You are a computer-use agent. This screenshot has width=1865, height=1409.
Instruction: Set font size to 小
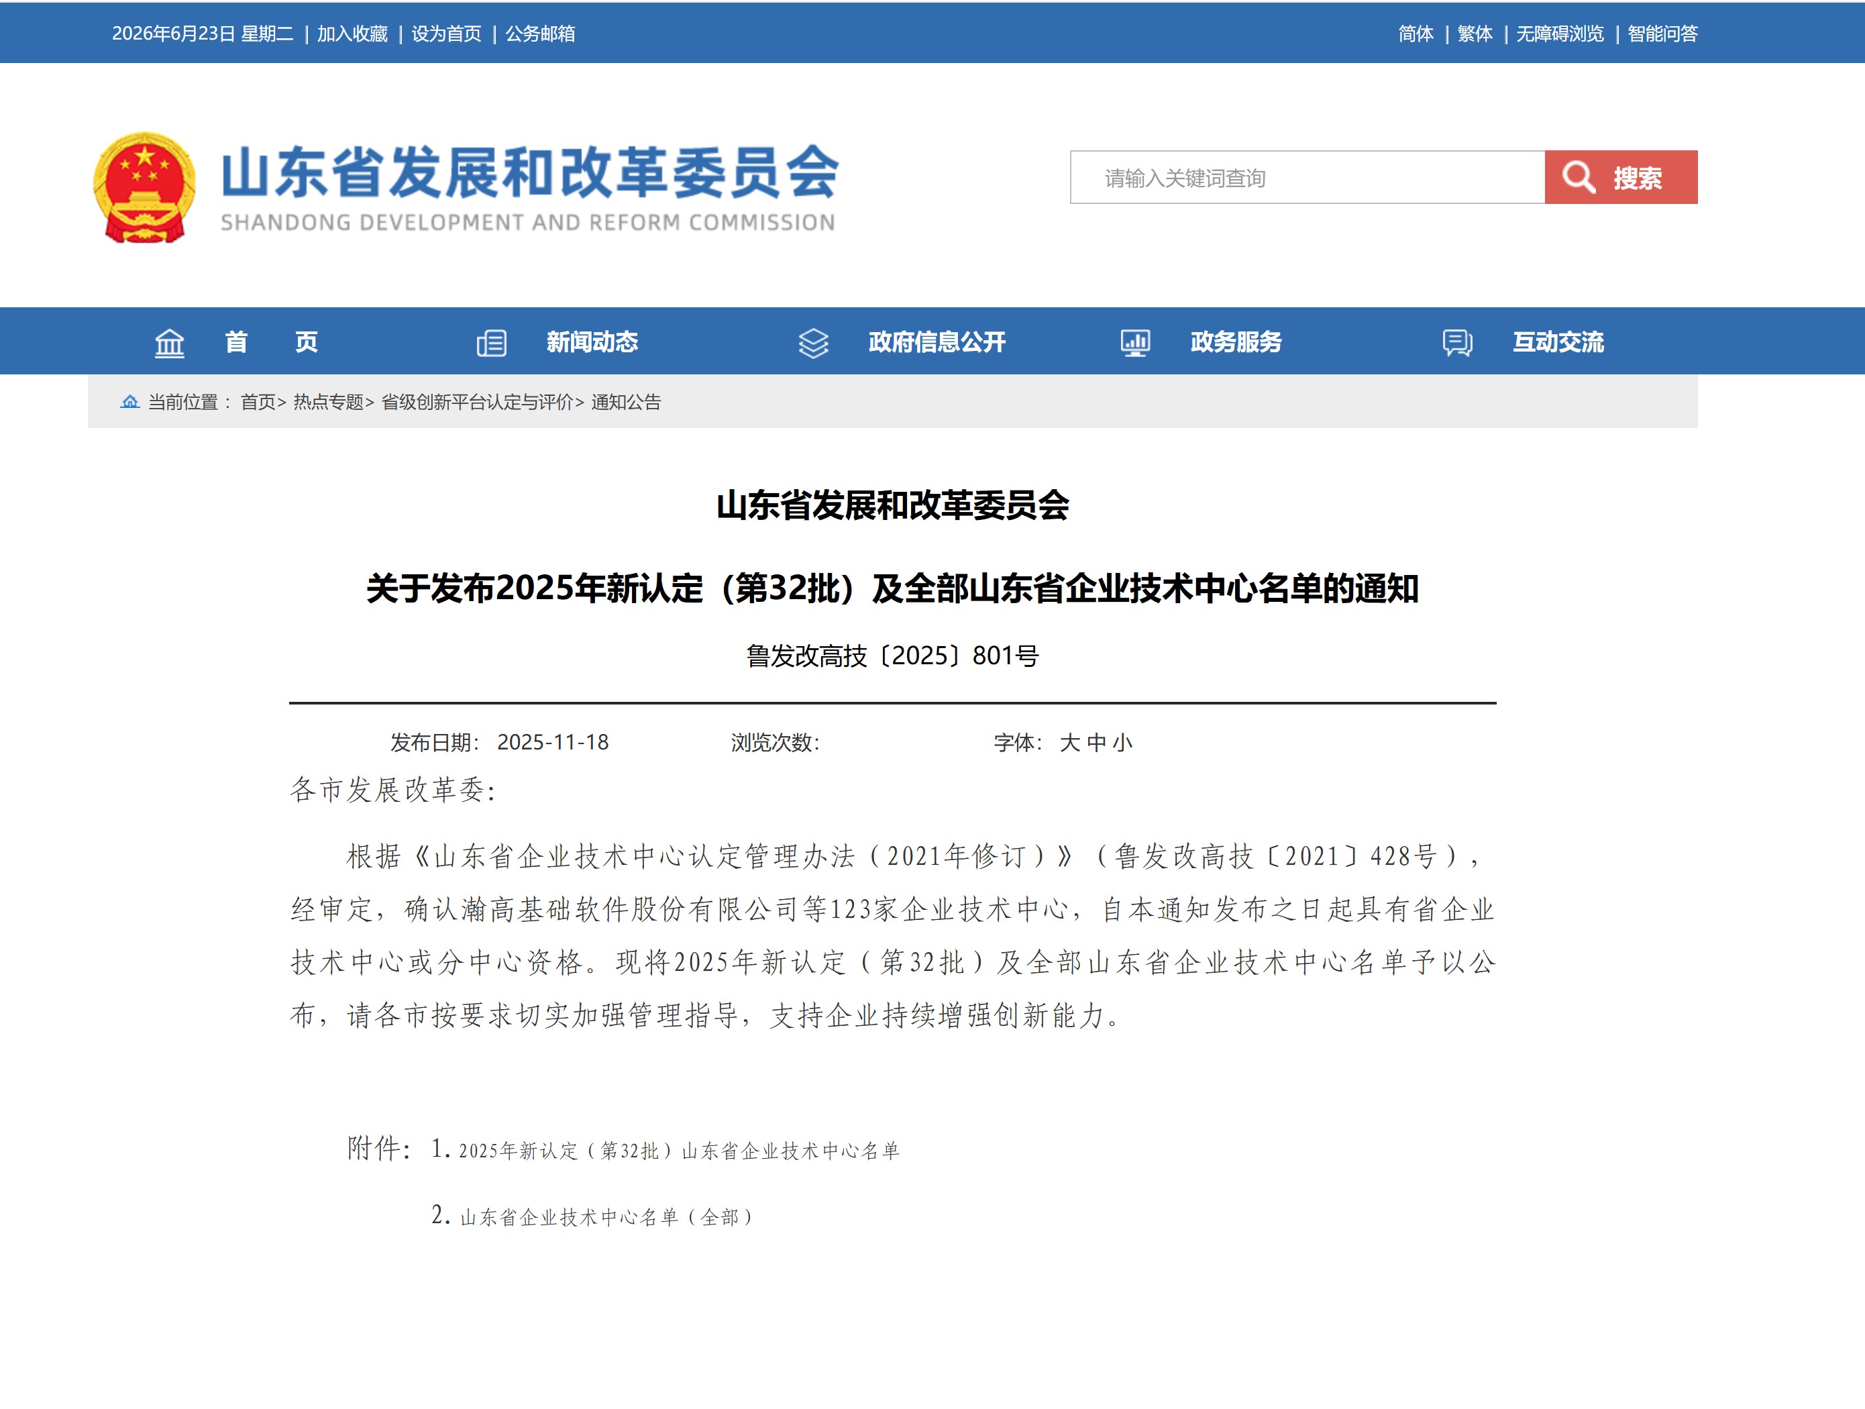1122,742
